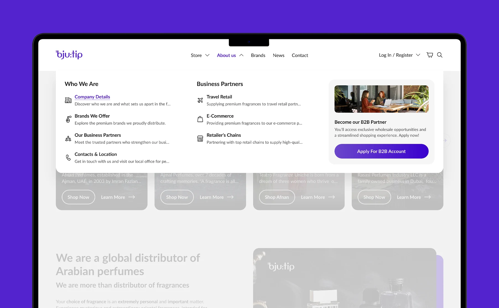Click Shop Now on Rasasi Perfumes card
Viewport: 499px width, 308px height.
374,197
